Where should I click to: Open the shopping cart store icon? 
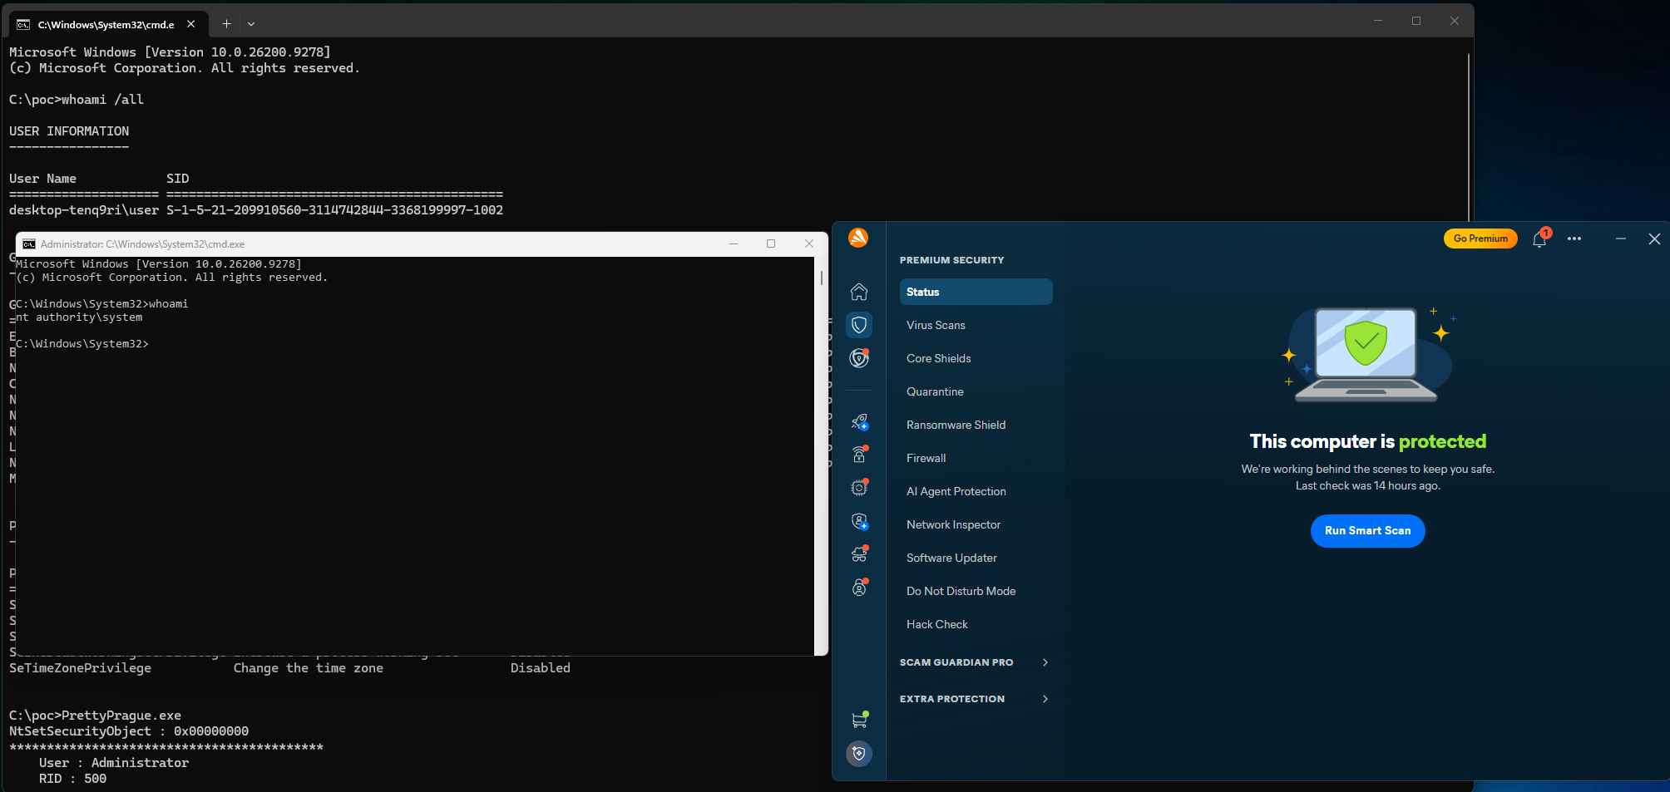tap(859, 721)
